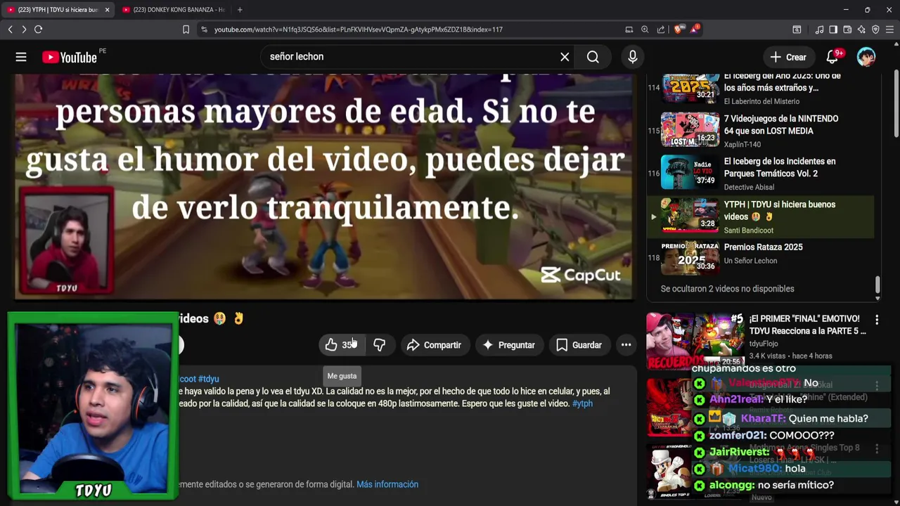The image size is (900, 506).
Task: Click the install app icon in address bar
Action: click(629, 30)
